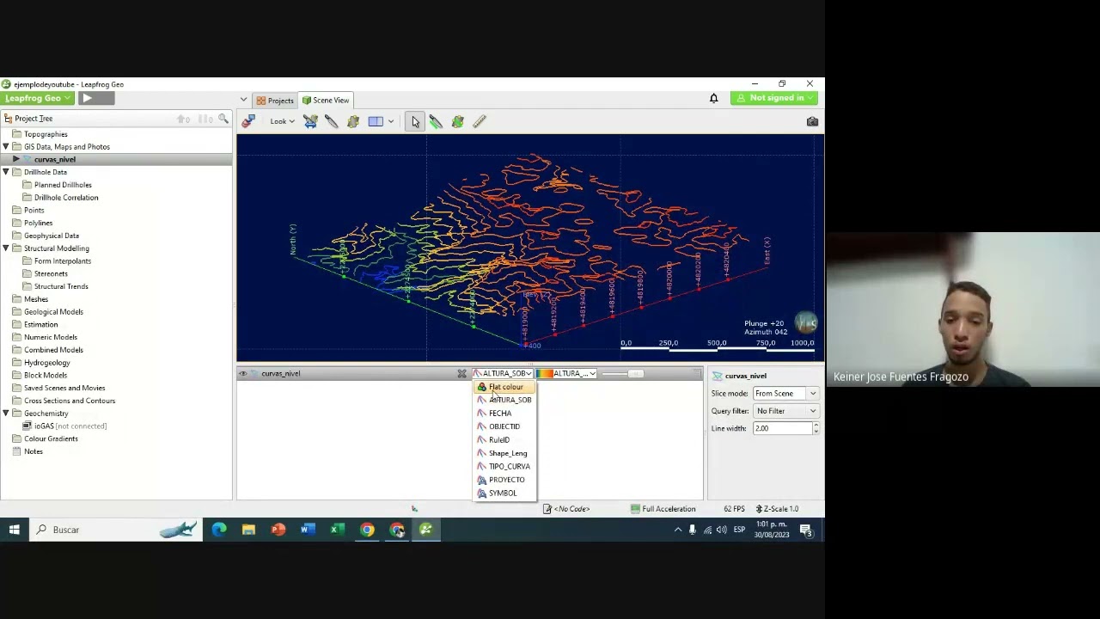Screen dimensions: 1100x619
Task: Select RuleID in the colouring list
Action: [504, 440]
